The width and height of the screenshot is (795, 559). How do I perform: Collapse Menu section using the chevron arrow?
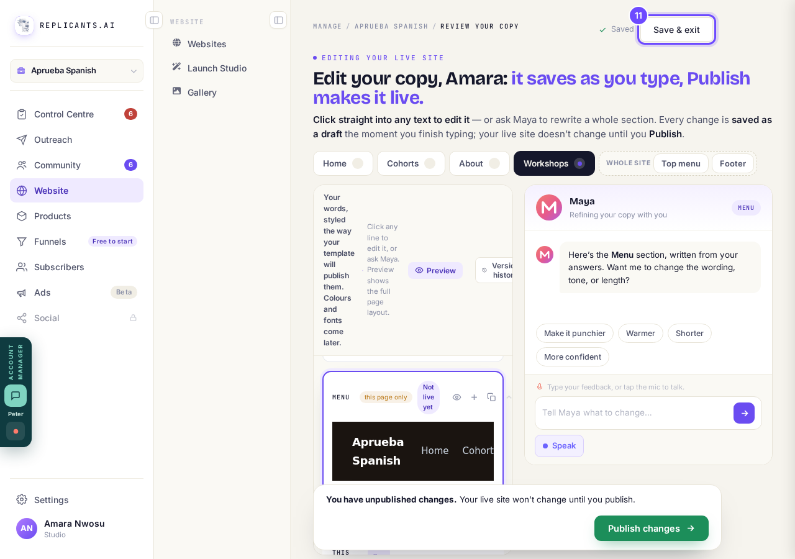[509, 398]
